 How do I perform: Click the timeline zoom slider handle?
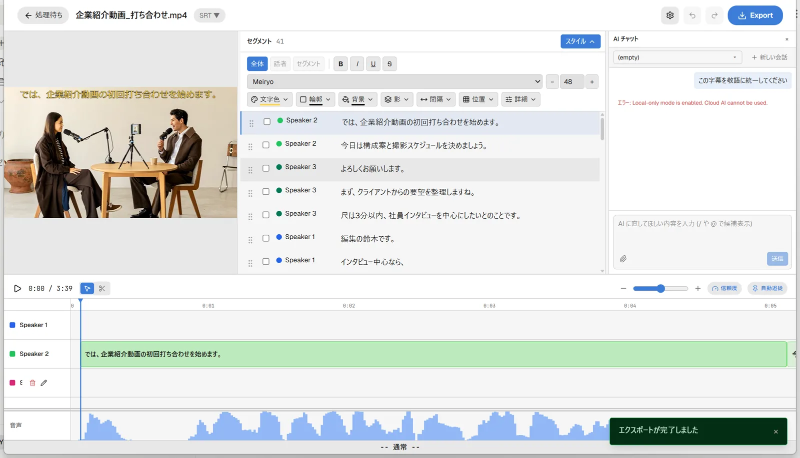(x=660, y=288)
